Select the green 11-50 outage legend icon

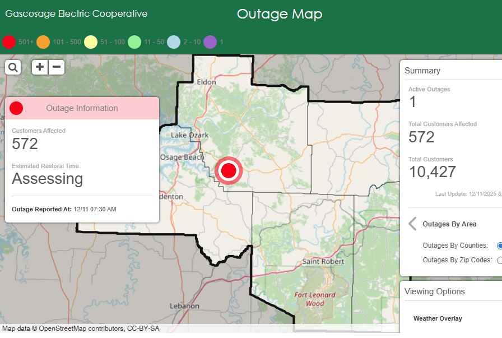pyautogui.click(x=134, y=41)
